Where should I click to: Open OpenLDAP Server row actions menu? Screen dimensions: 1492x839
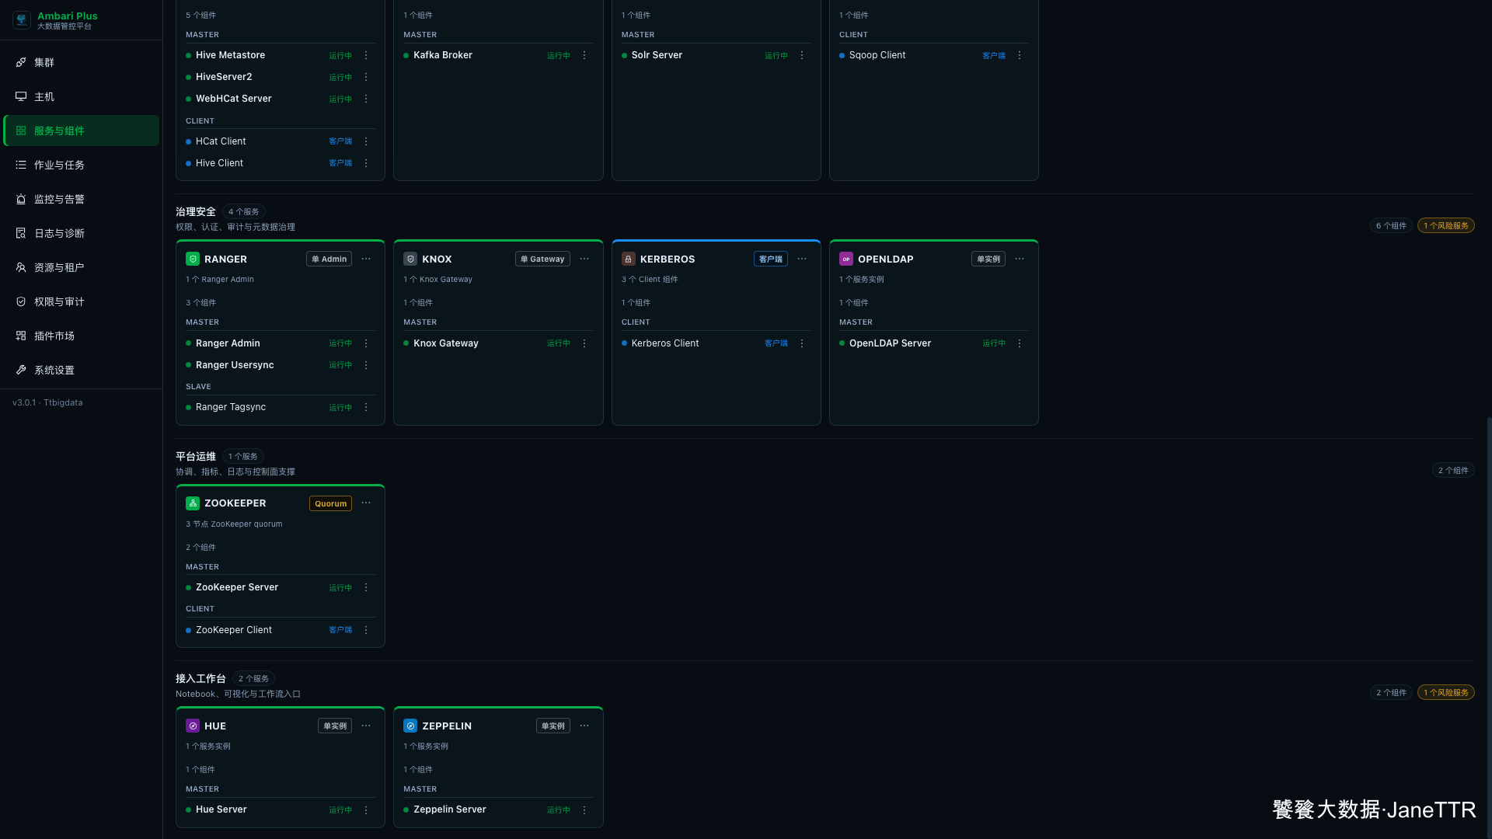[x=1020, y=343]
